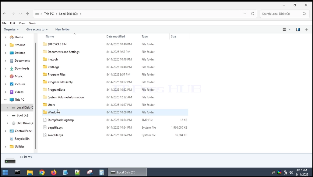Image resolution: width=313 pixels, height=177 pixels.
Task: Open the Edit menu
Action: tap(12, 23)
